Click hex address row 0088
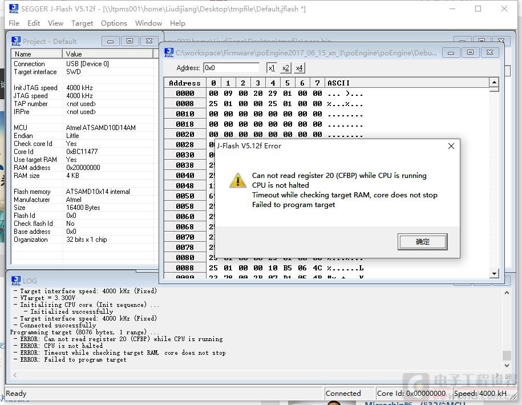 [x=185, y=268]
